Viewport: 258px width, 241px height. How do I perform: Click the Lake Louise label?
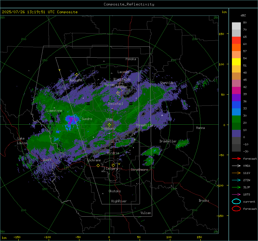point(22,141)
